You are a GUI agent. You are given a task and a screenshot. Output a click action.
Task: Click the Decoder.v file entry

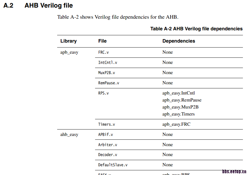point(108,155)
